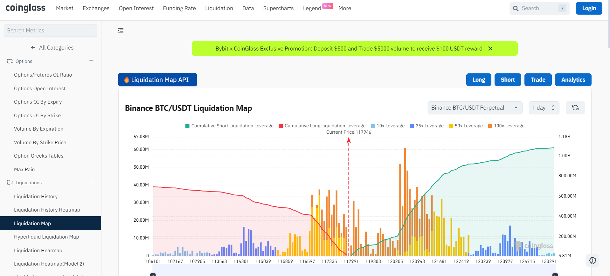The width and height of the screenshot is (610, 276).
Task: Open Max Pain
Action: point(24,170)
